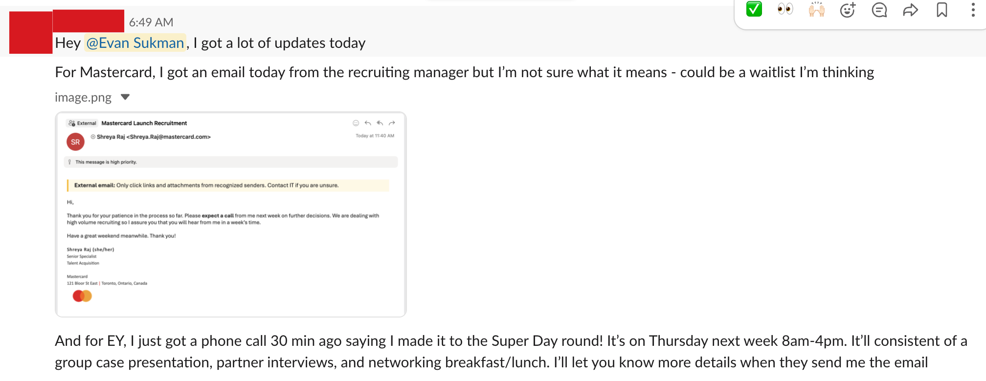Click the SR avatar in email screenshot
This screenshot has width=986, height=381.
coord(75,142)
